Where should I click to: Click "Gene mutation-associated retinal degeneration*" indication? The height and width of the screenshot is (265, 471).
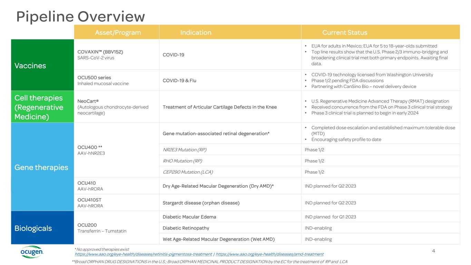tap(216, 133)
